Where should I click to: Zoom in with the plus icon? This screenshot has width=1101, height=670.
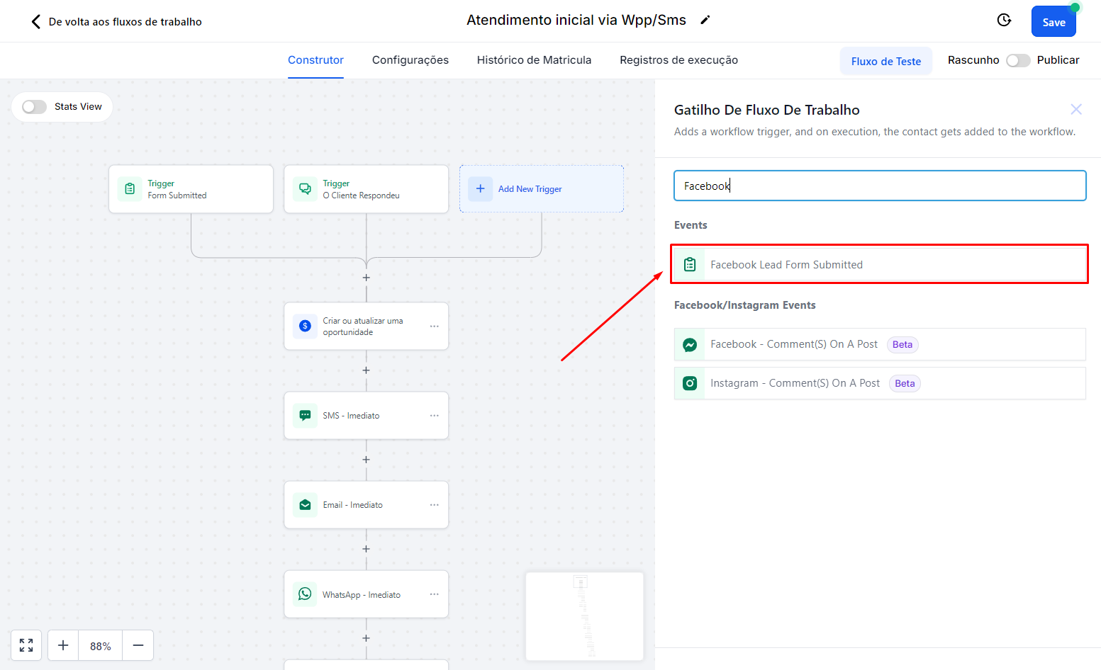(x=63, y=645)
